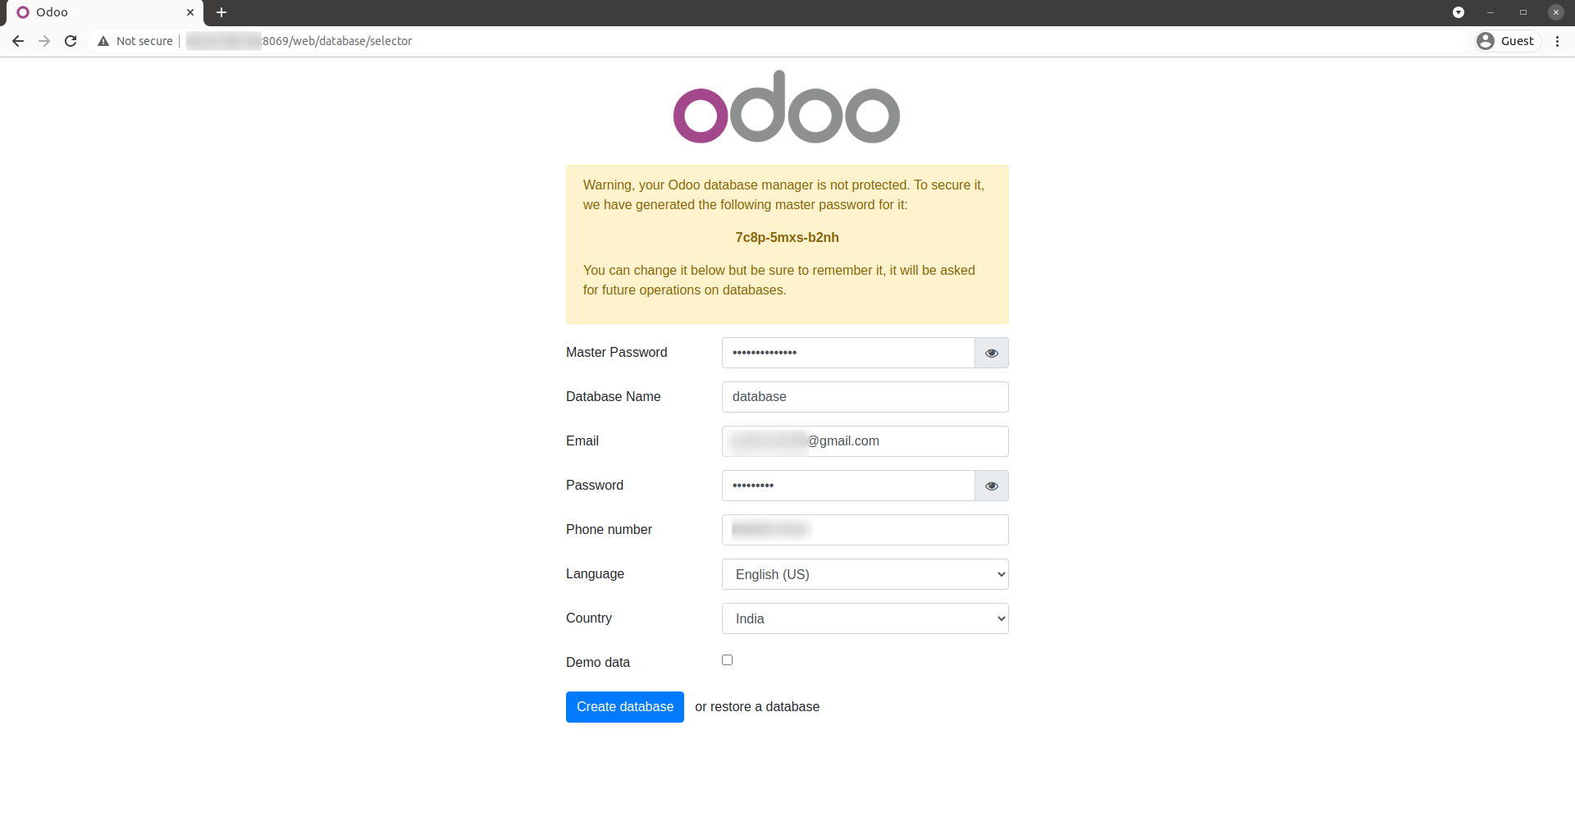The image size is (1575, 826).
Task: Focus the Password input field
Action: coord(848,486)
